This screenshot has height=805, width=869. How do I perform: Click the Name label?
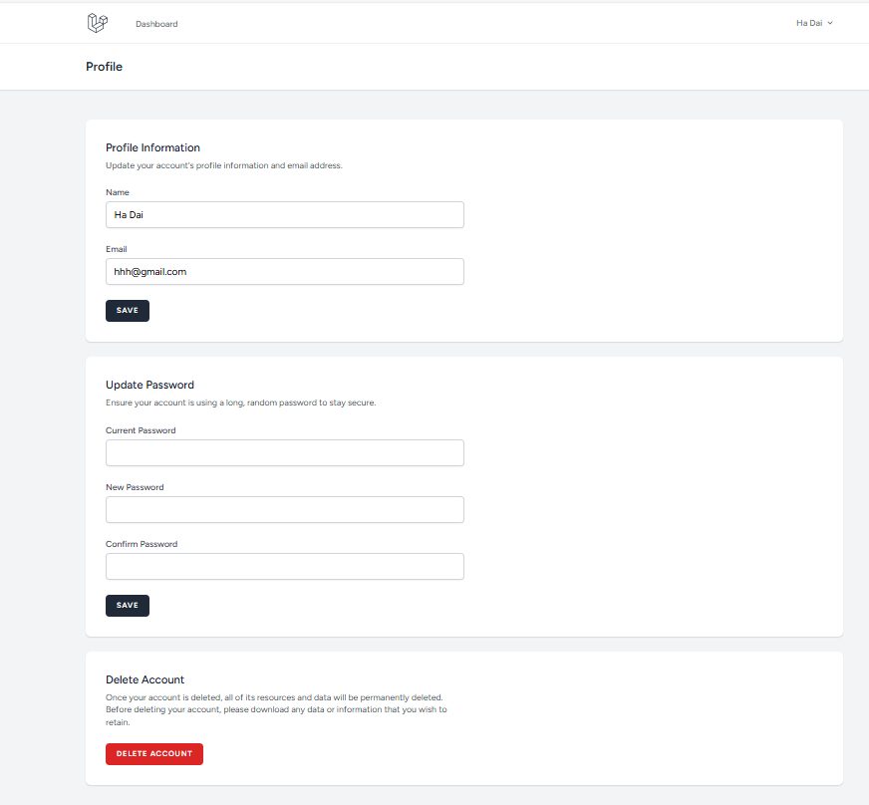118,192
